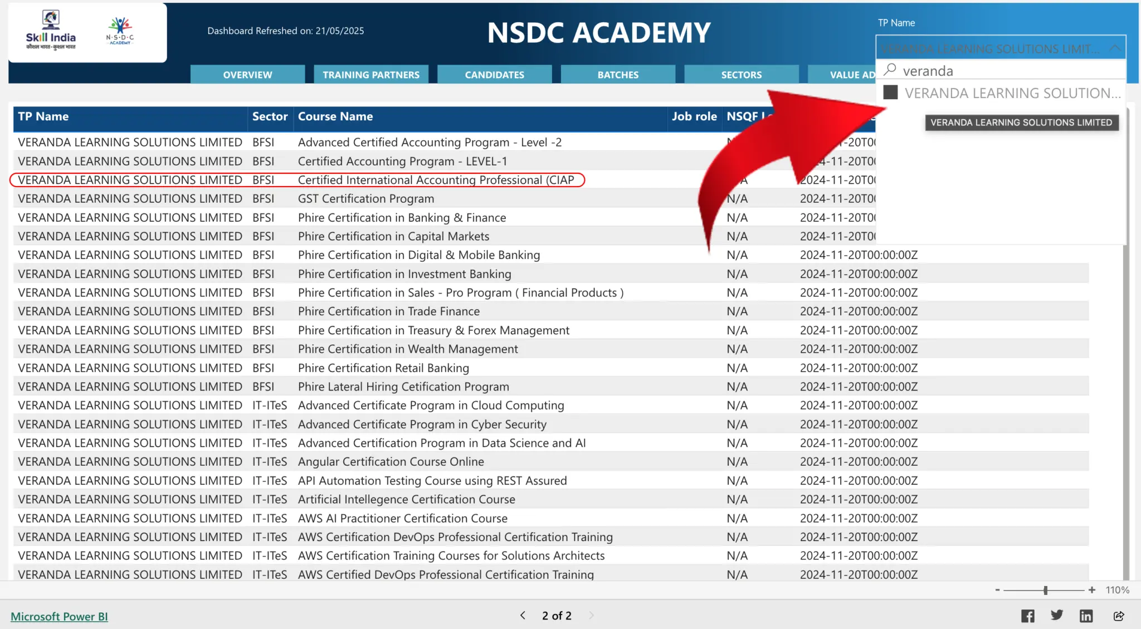The height and width of the screenshot is (629, 1141).
Task: Click the zoom level slider handle
Action: 1045,590
